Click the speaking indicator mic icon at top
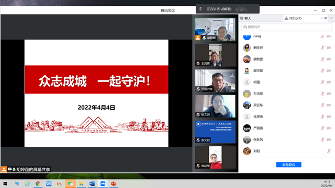335x188 pixels. pyautogui.click(x=200, y=9)
